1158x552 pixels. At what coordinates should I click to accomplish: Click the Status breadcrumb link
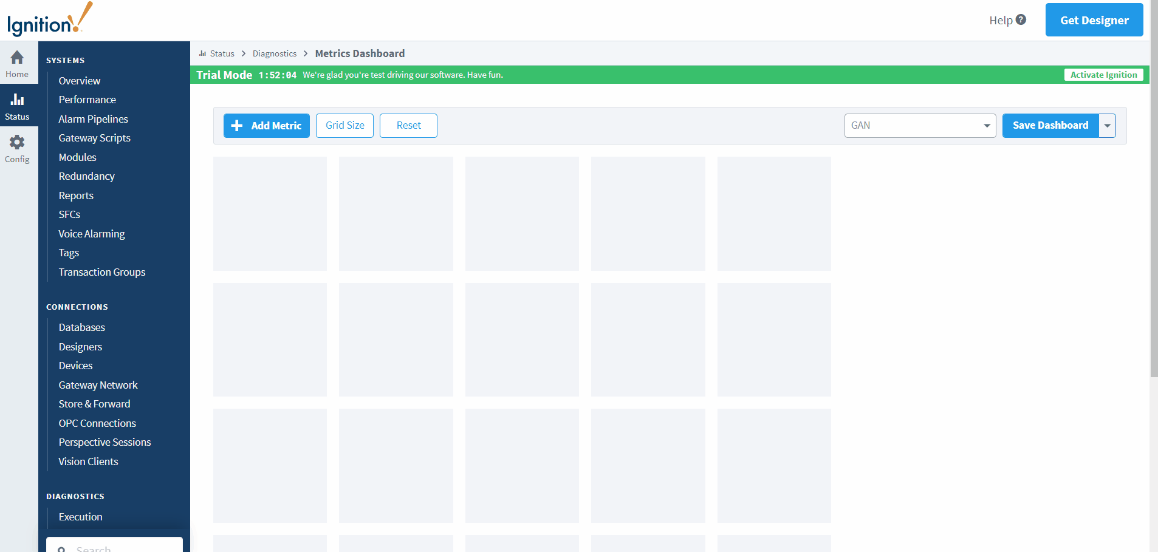(x=222, y=53)
